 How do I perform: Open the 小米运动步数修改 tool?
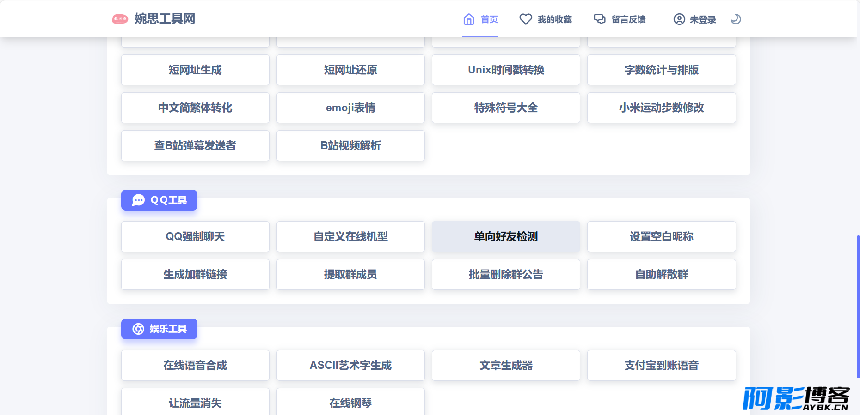coord(661,108)
